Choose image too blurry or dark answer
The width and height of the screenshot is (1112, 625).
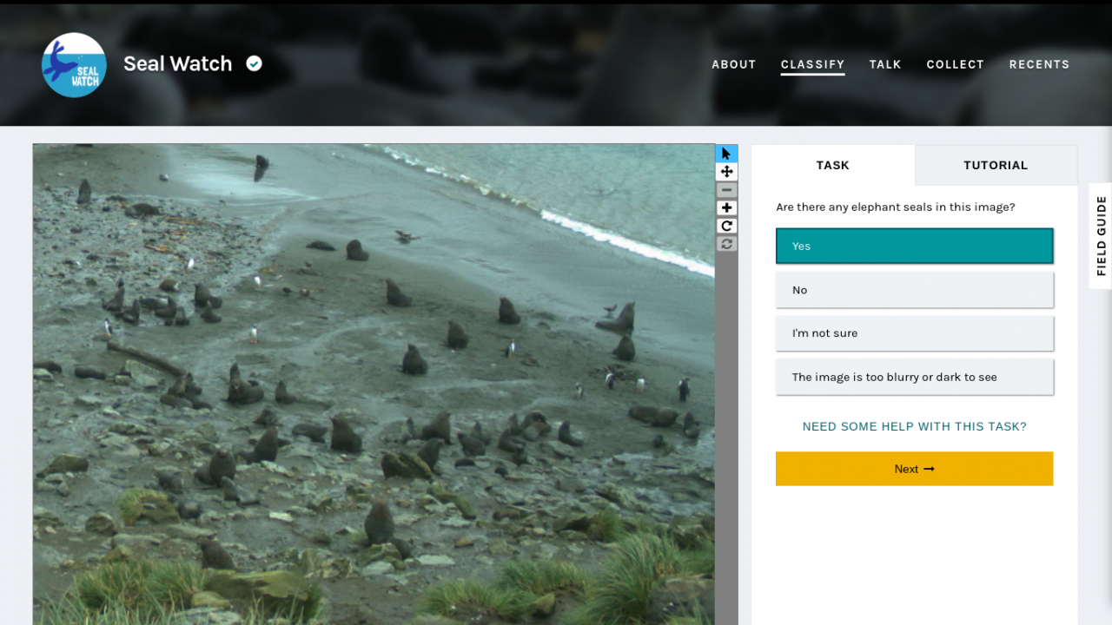[x=914, y=377]
